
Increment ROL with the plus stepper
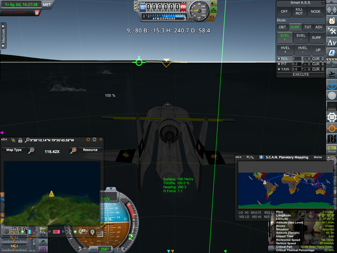(309, 59)
